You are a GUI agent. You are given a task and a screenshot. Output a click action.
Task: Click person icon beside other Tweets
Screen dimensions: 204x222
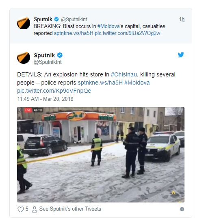tap(35, 209)
